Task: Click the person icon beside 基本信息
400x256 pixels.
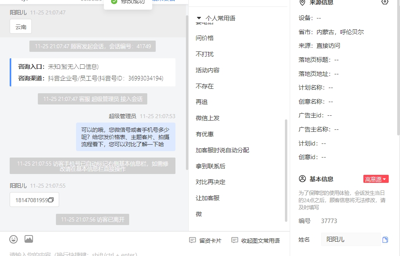Action: 302,179
